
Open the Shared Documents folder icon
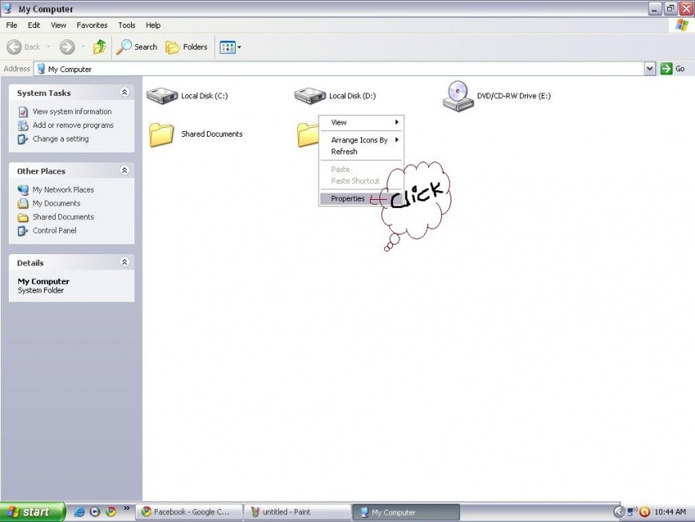tap(162, 134)
